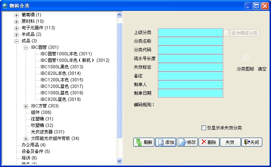Image resolution: width=271 pixels, height=167 pixels.
Task: Click 设为根级分类 button
Action: pyautogui.click(x=245, y=33)
